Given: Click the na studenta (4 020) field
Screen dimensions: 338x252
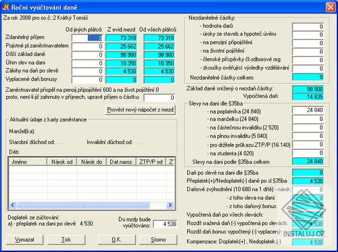Looking at the screenshot, I should tap(308, 153).
